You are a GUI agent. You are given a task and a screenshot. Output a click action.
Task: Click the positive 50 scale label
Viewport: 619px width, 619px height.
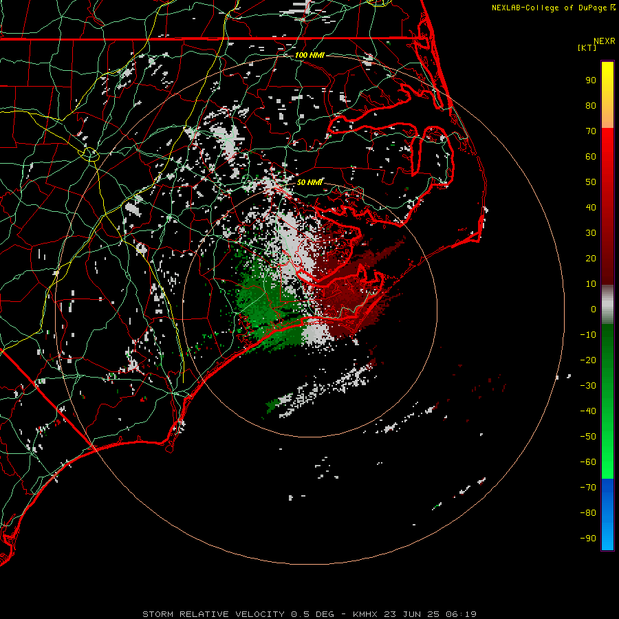591,182
